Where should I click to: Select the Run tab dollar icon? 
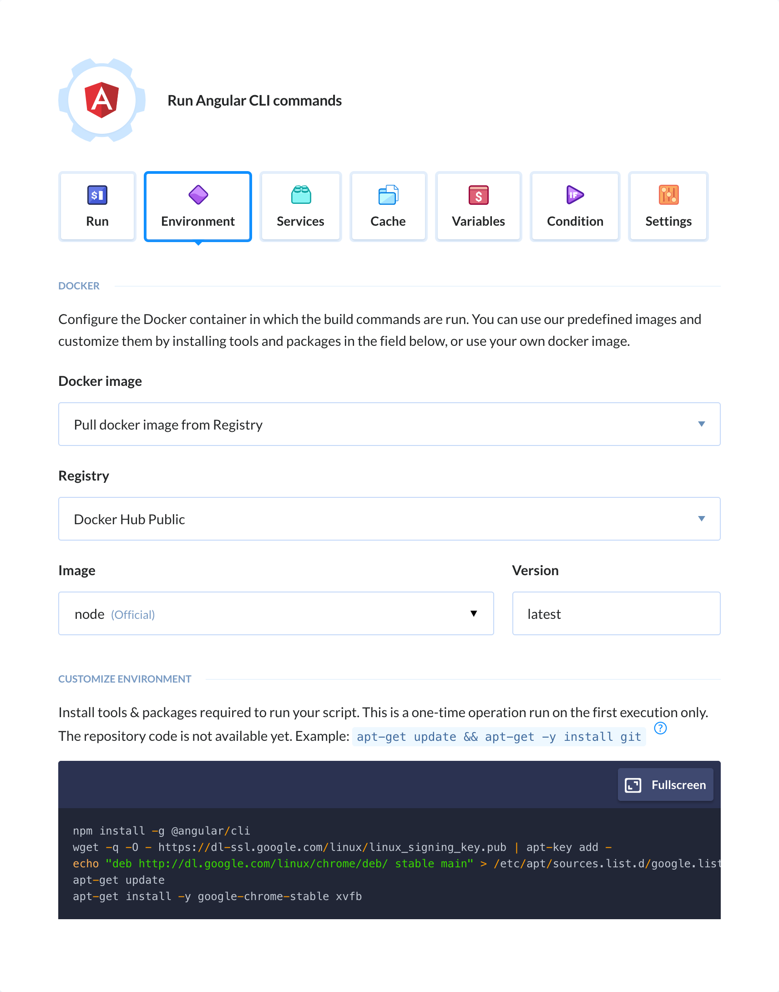tap(96, 195)
